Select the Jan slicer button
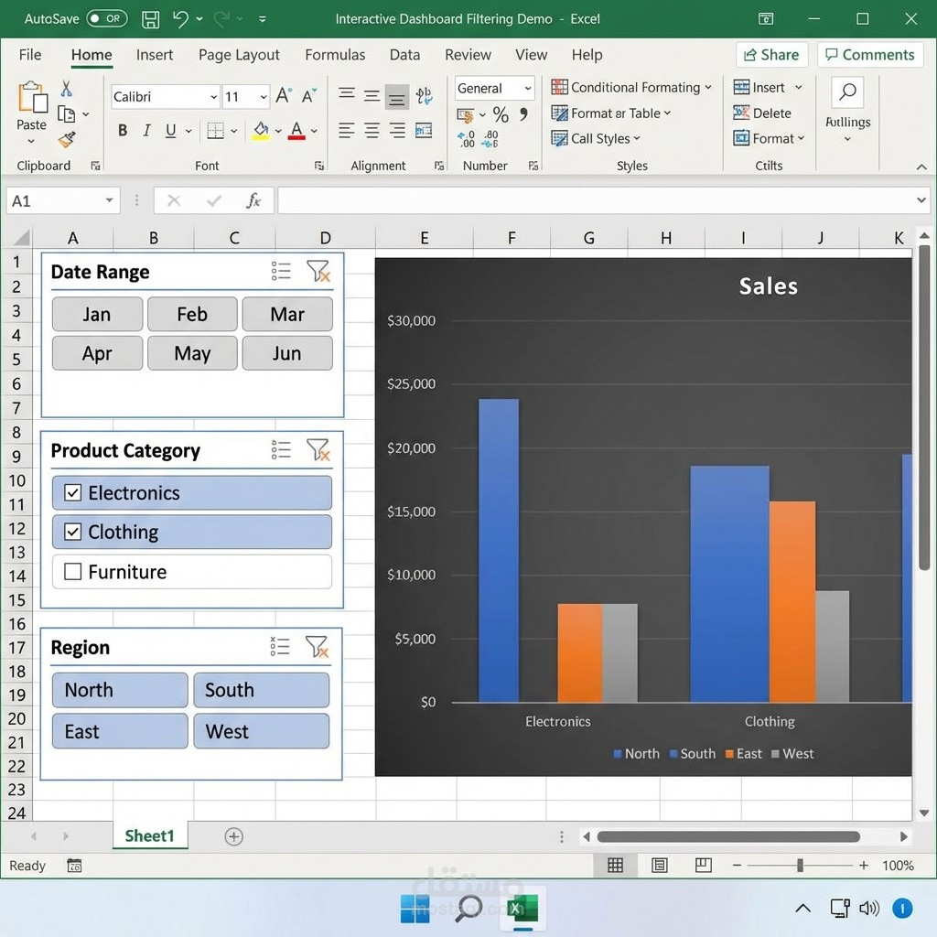This screenshot has width=937, height=937. pos(97,314)
